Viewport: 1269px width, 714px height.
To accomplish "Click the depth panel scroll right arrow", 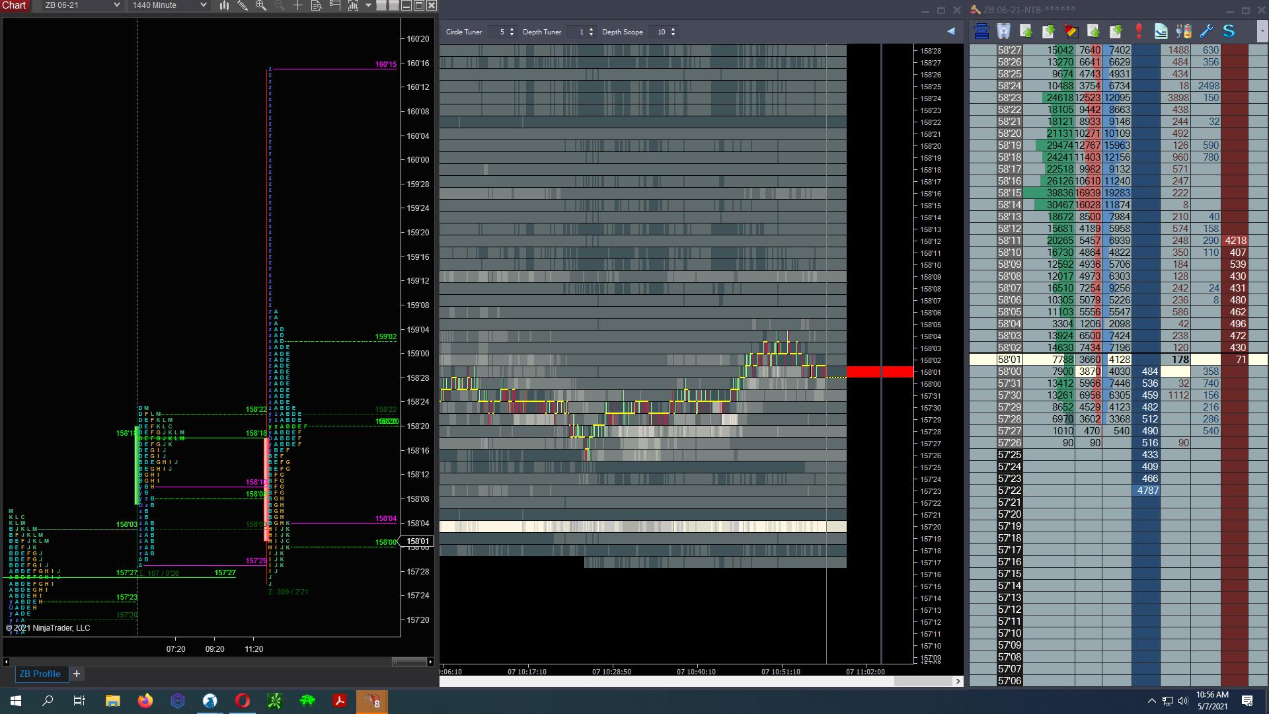I will tap(958, 681).
